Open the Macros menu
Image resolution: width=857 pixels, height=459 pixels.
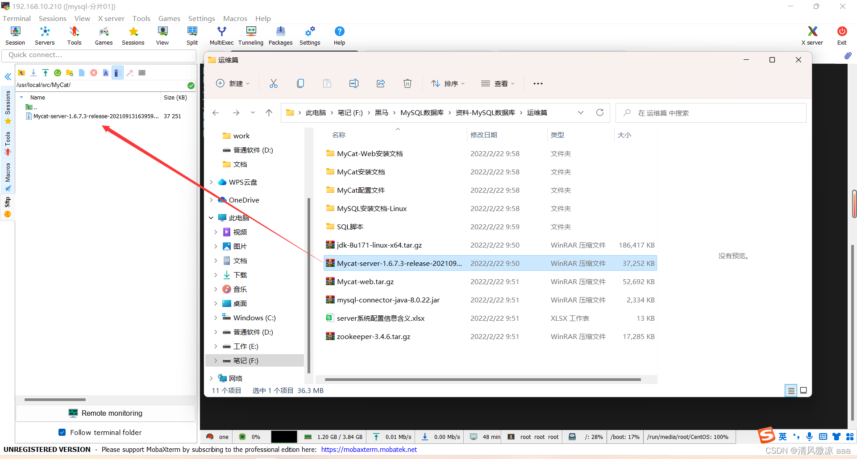(x=235, y=18)
